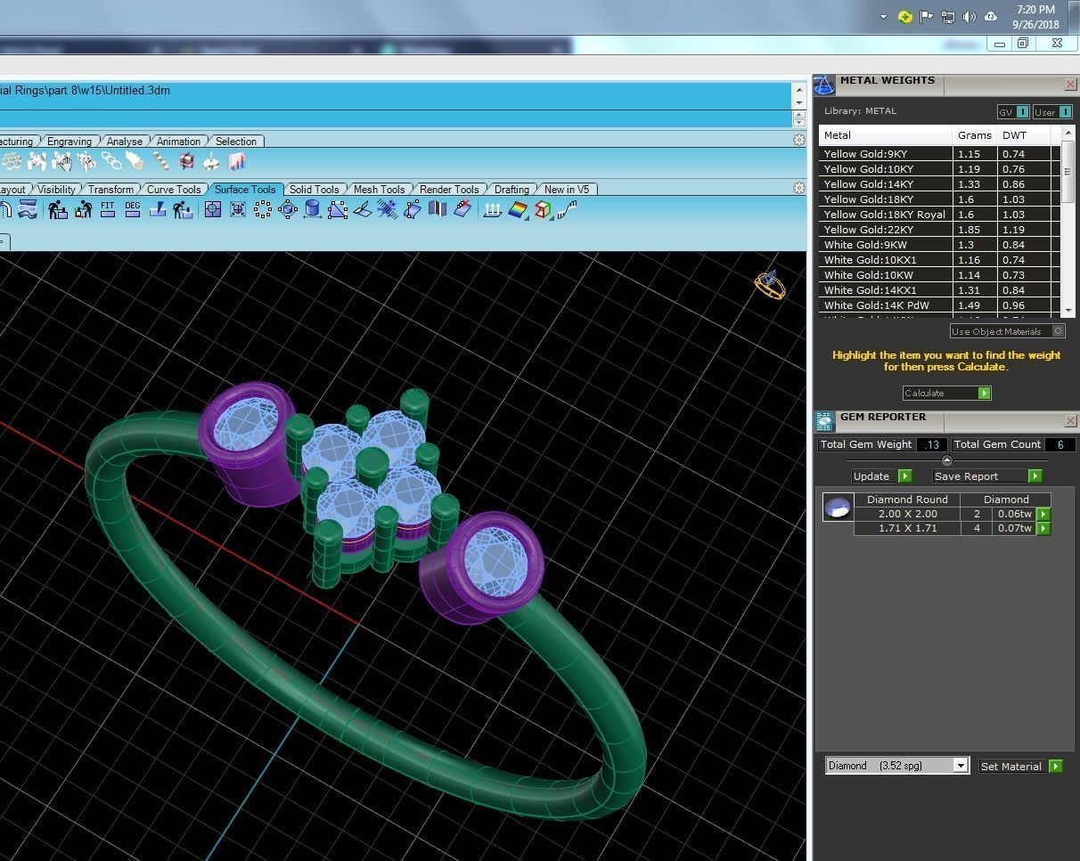
Task: Open the upper tab row gear options
Action: click(799, 140)
